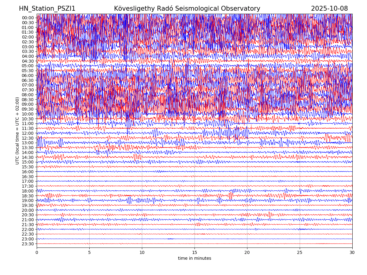367x275 pixels.
Task: Select the 00:00 trace row label
Action: (28, 18)
